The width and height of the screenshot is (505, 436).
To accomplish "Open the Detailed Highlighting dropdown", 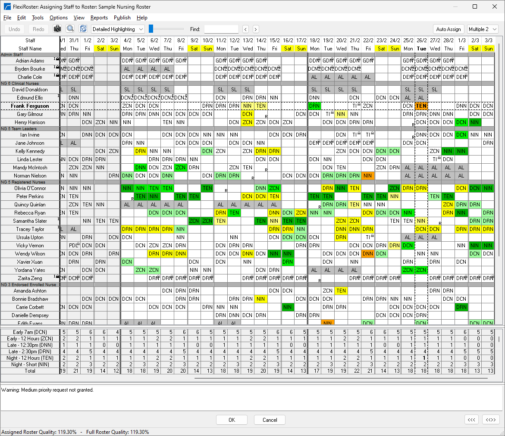I will click(x=118, y=29).
